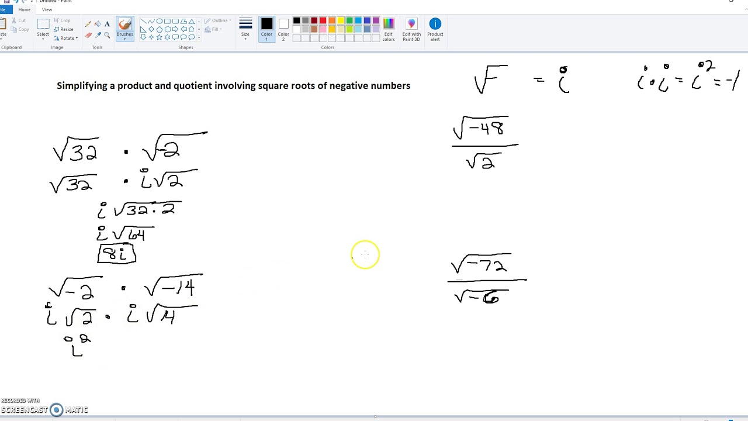This screenshot has height=421, width=748.
Task: Select the Pencil tool
Action: point(88,24)
